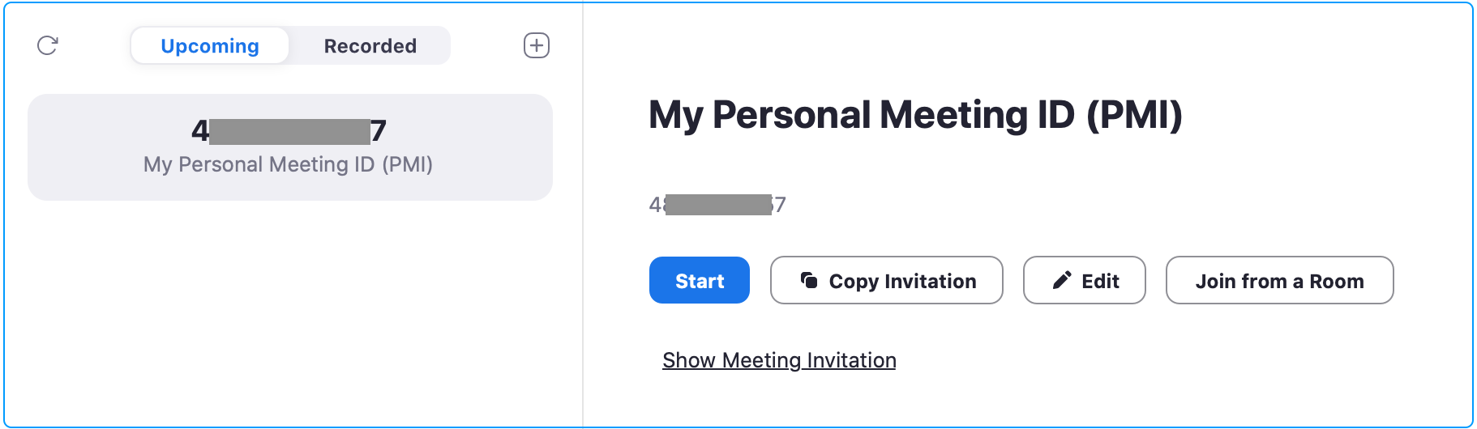Refresh the meetings list
Viewport: 1477px width, 429px height.
pyautogui.click(x=48, y=45)
